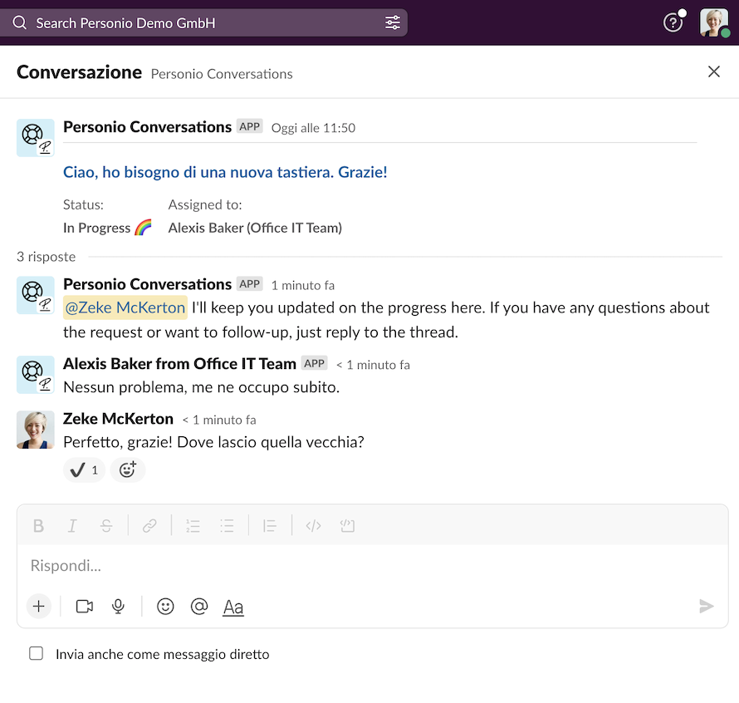The height and width of the screenshot is (703, 739).
Task: Open the Alexis Baker from Office IT Team avatar
Action: coord(36,375)
